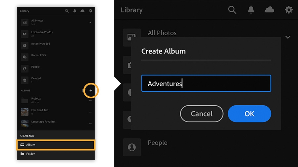Collapse All Photos chevron in small panel
Image resolution: width=298 pixels, height=167 pixels.
(90, 22)
